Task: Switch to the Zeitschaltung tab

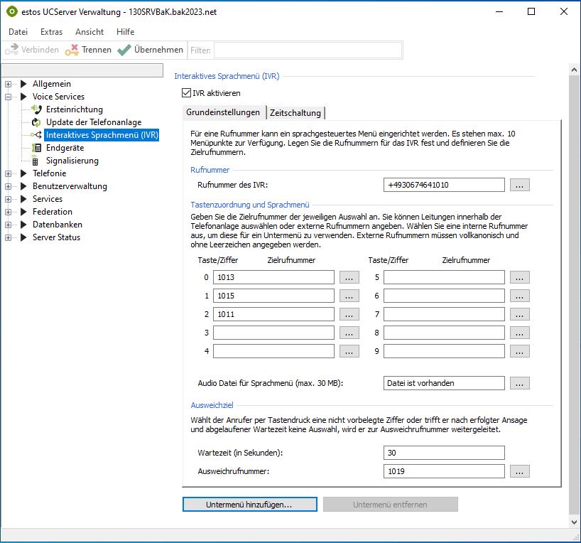Action: click(x=295, y=113)
